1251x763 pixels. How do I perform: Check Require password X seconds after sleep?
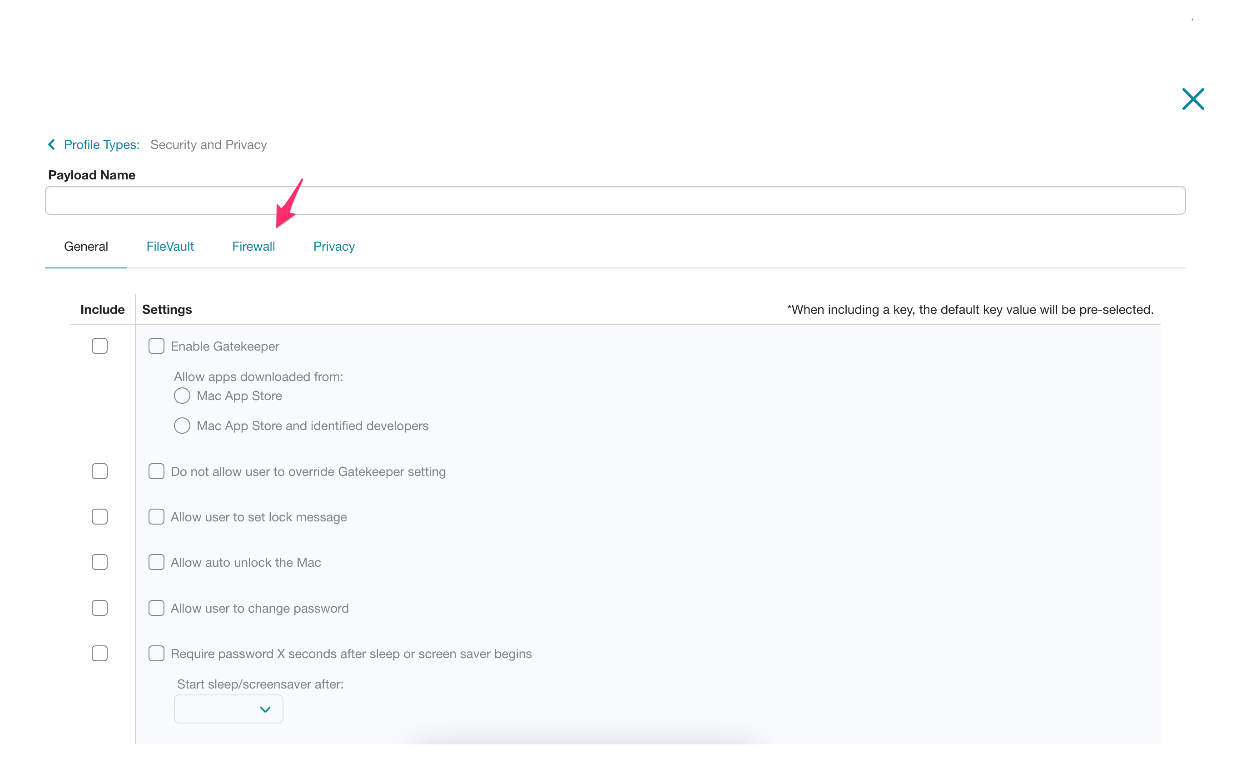coord(156,654)
